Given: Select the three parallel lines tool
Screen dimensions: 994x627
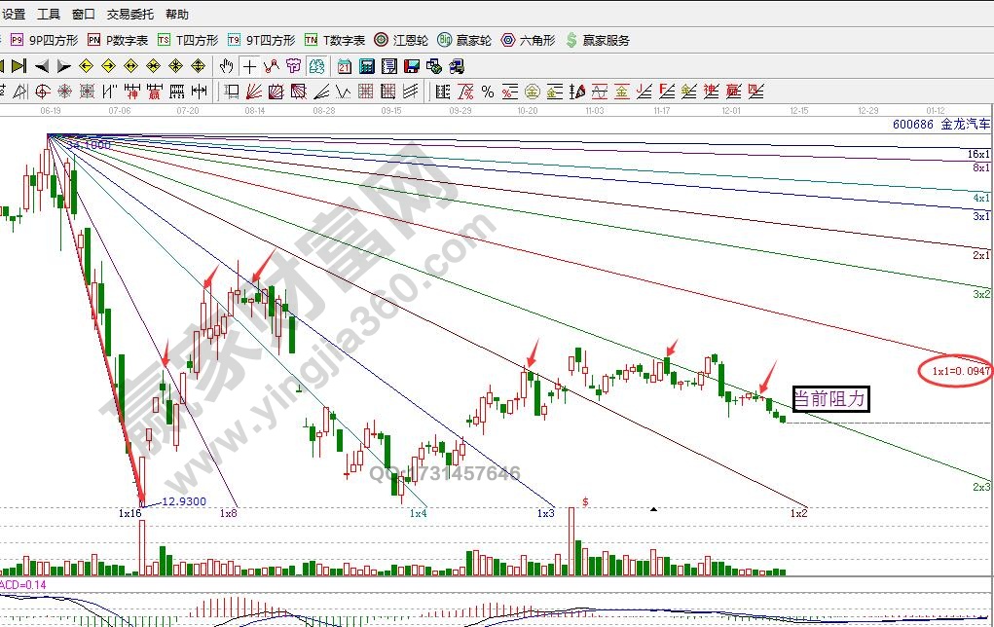Looking at the screenshot, I should coord(410,92).
